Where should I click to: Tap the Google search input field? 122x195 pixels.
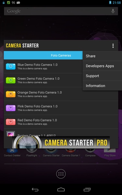point(61,11)
